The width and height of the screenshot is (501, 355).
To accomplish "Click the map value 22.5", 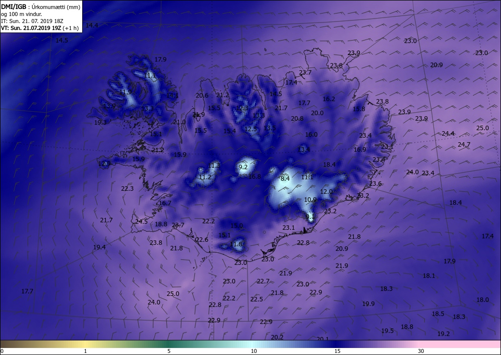I will tap(257, 299).
